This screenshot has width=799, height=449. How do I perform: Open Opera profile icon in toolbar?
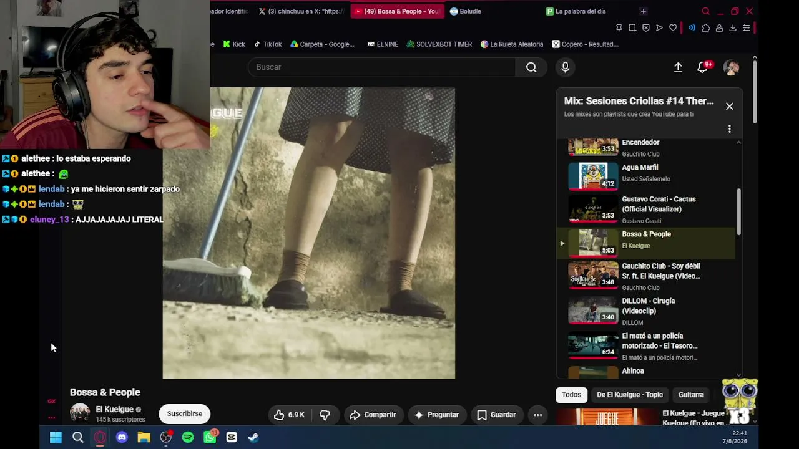pos(719,28)
